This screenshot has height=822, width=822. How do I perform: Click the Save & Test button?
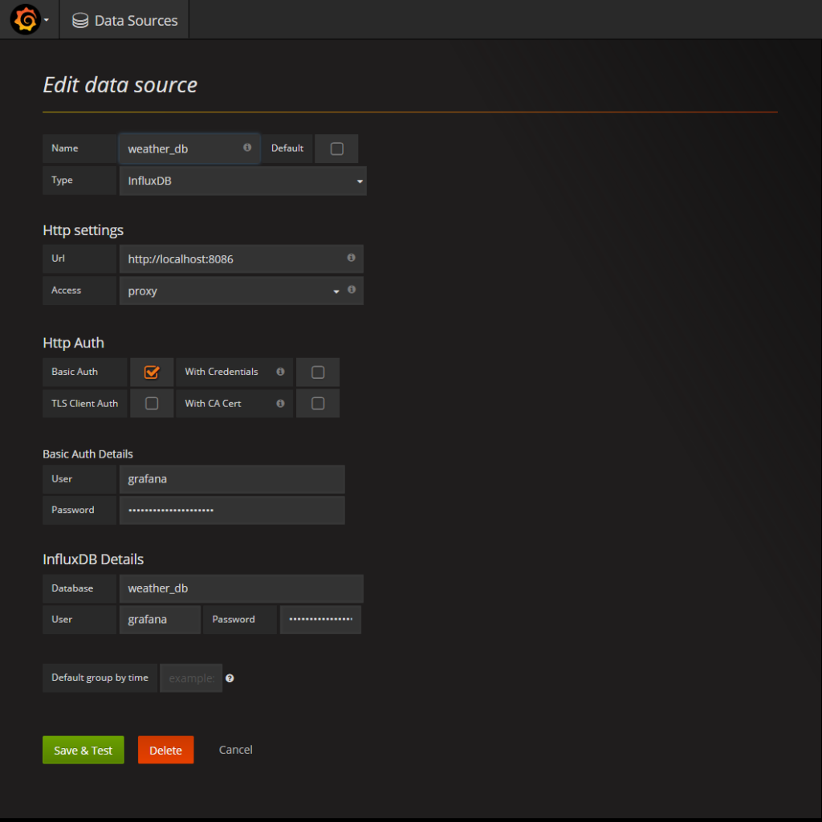[x=83, y=751]
